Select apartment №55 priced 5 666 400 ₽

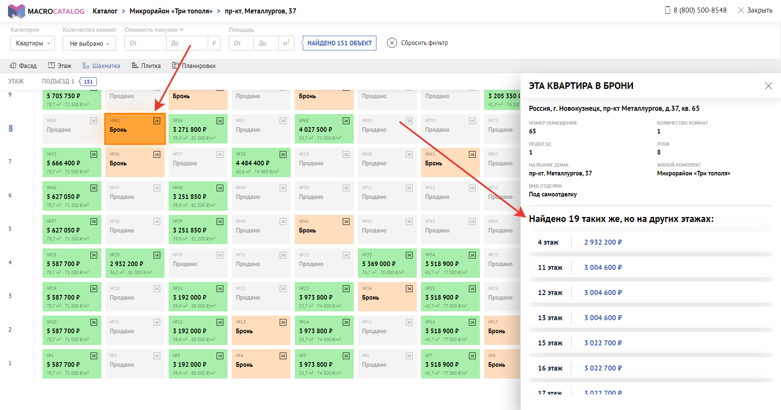pos(72,162)
